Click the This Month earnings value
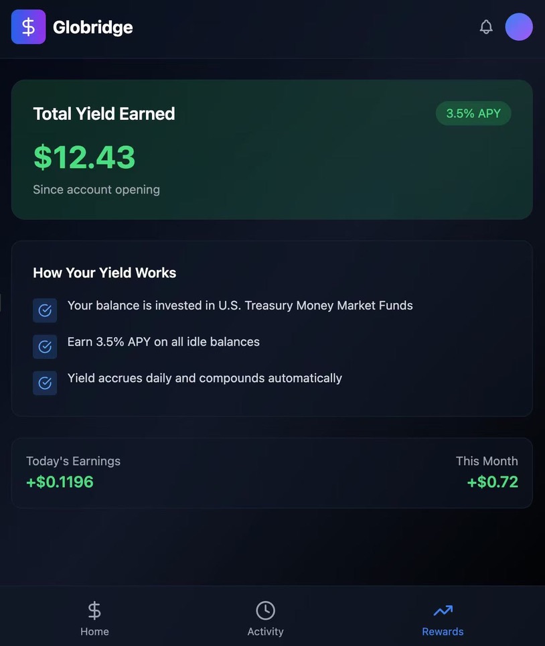The width and height of the screenshot is (545, 646). 492,482
